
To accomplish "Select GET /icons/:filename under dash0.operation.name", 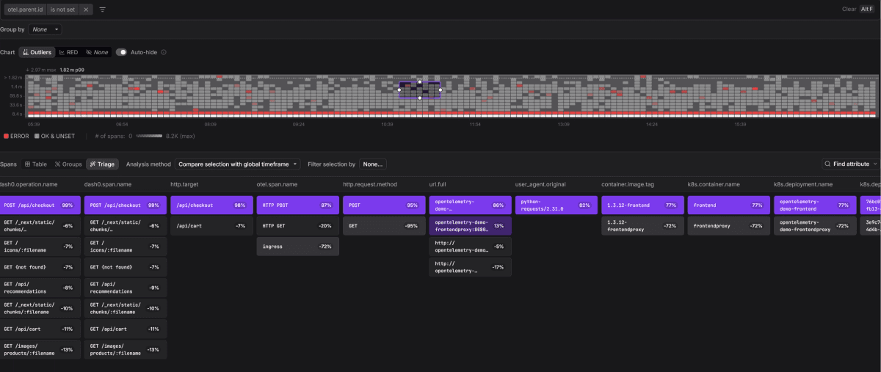I will tap(40, 247).
